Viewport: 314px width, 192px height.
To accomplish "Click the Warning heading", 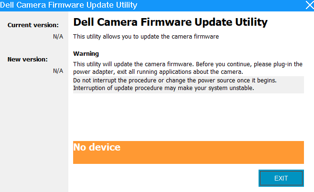I will pos(86,54).
